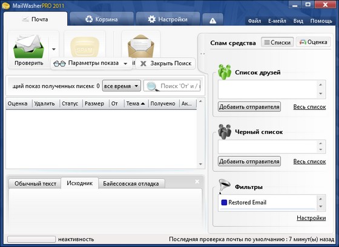
Task: Click the search 'От' и field
Action: 172,86
